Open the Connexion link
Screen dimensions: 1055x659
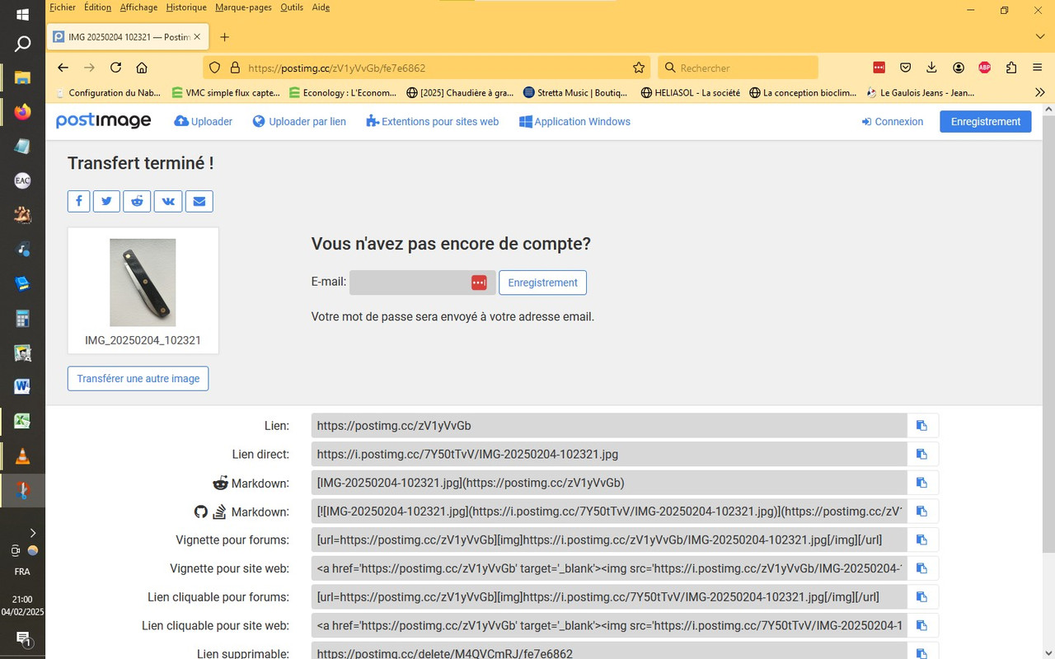(893, 121)
